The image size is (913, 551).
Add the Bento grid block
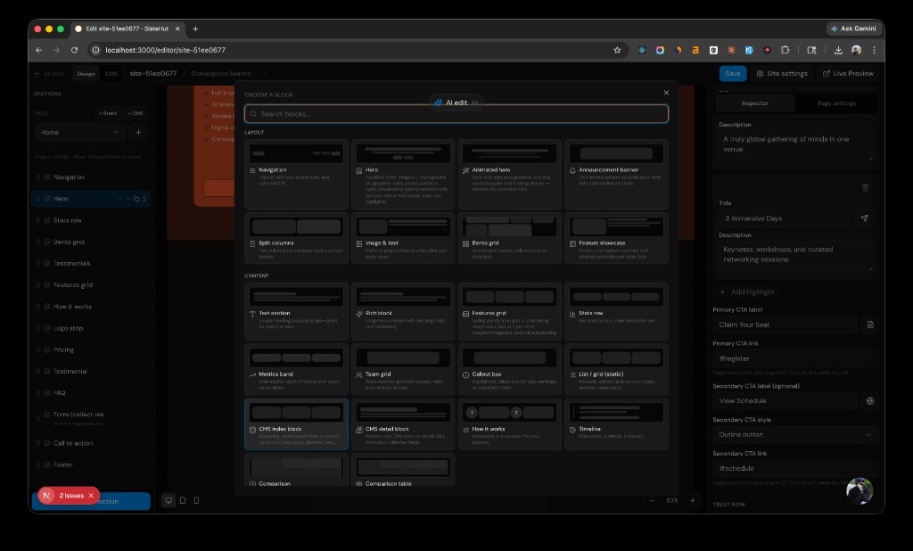point(509,237)
